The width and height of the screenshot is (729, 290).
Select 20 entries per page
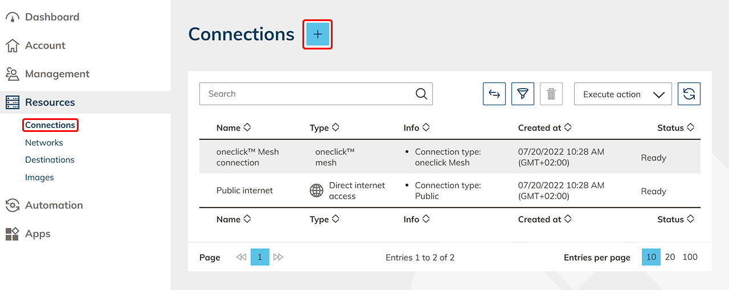[670, 257]
